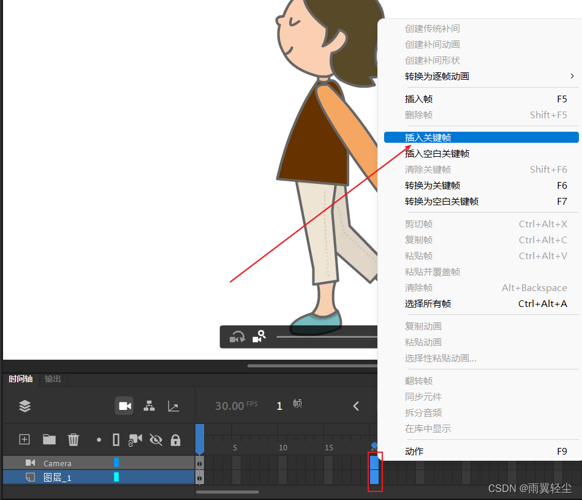
Task: Click the add keyframe dot icon
Action: pos(98,439)
